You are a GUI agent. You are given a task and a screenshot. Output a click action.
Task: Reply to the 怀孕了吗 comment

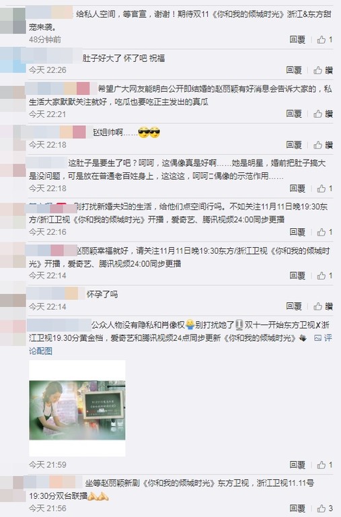click(x=294, y=306)
